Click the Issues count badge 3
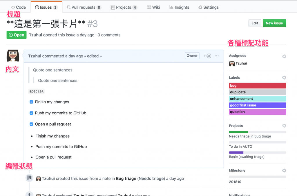This screenshot has width=297, height=196. 55,7
